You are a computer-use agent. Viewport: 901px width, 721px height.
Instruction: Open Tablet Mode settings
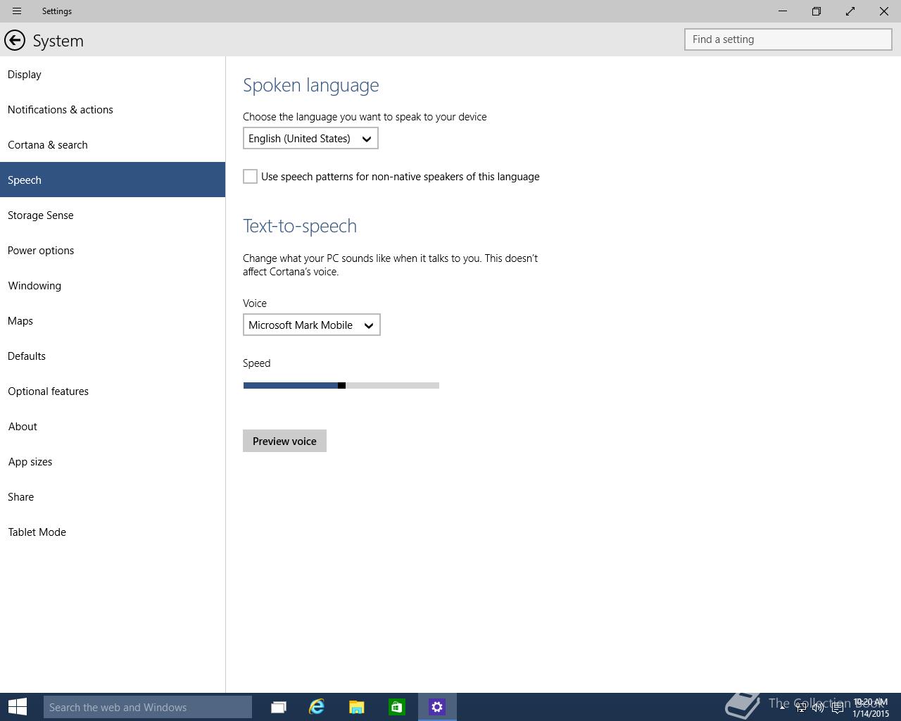pyautogui.click(x=113, y=532)
